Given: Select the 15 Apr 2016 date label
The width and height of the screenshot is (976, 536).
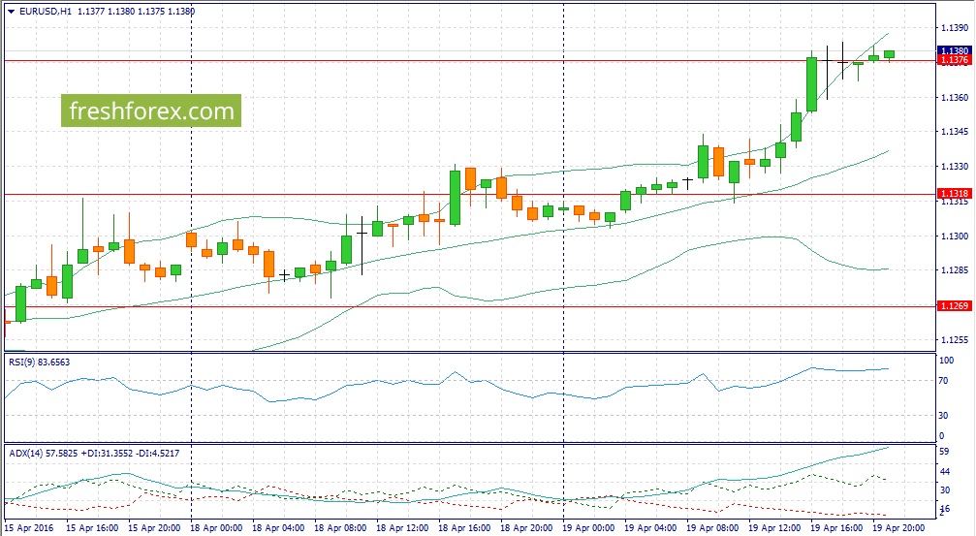Looking at the screenshot, I should pos(29,528).
